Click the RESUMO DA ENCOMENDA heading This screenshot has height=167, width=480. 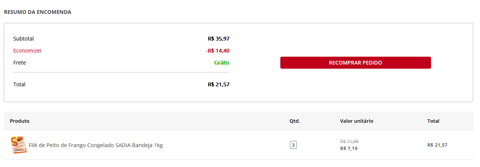(x=38, y=12)
